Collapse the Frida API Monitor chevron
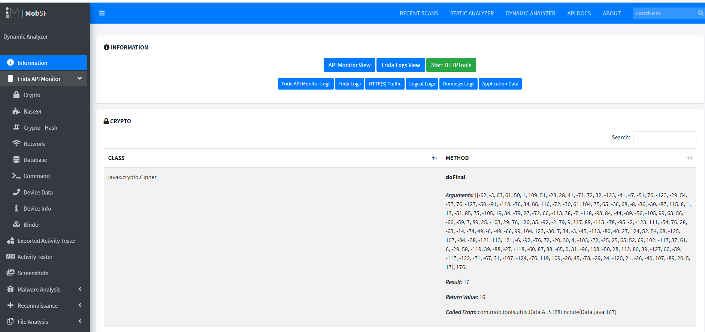 (x=80, y=79)
